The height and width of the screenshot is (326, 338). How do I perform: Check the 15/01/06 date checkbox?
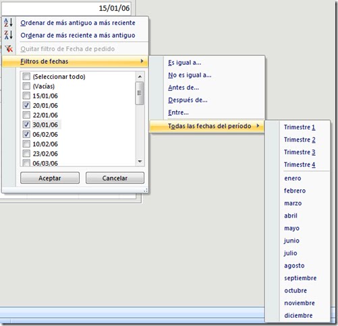click(x=26, y=96)
